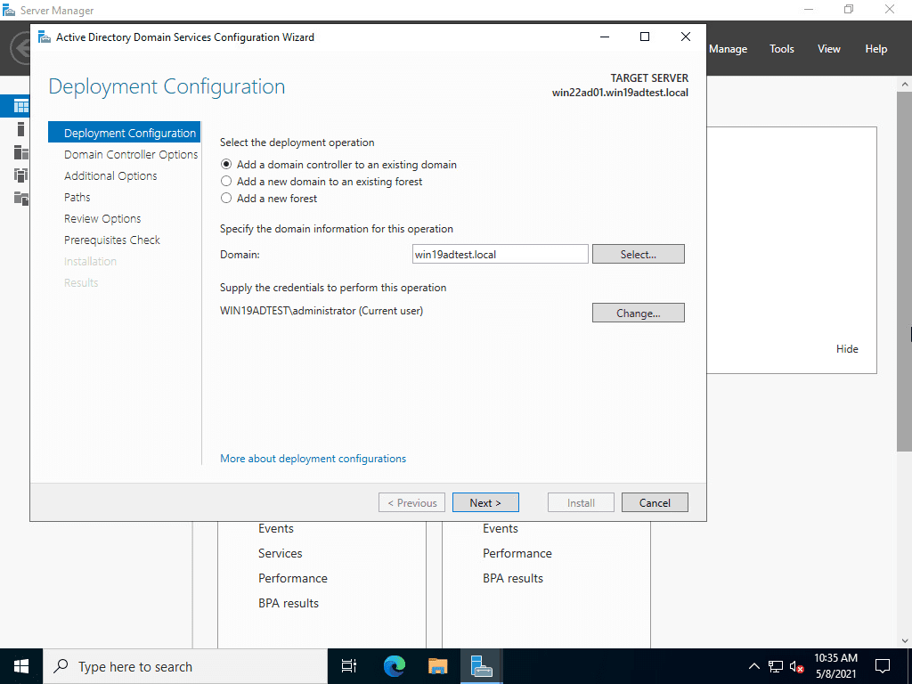Image resolution: width=912 pixels, height=684 pixels.
Task: Choose the 'Add a new forest' option
Action: (x=226, y=198)
